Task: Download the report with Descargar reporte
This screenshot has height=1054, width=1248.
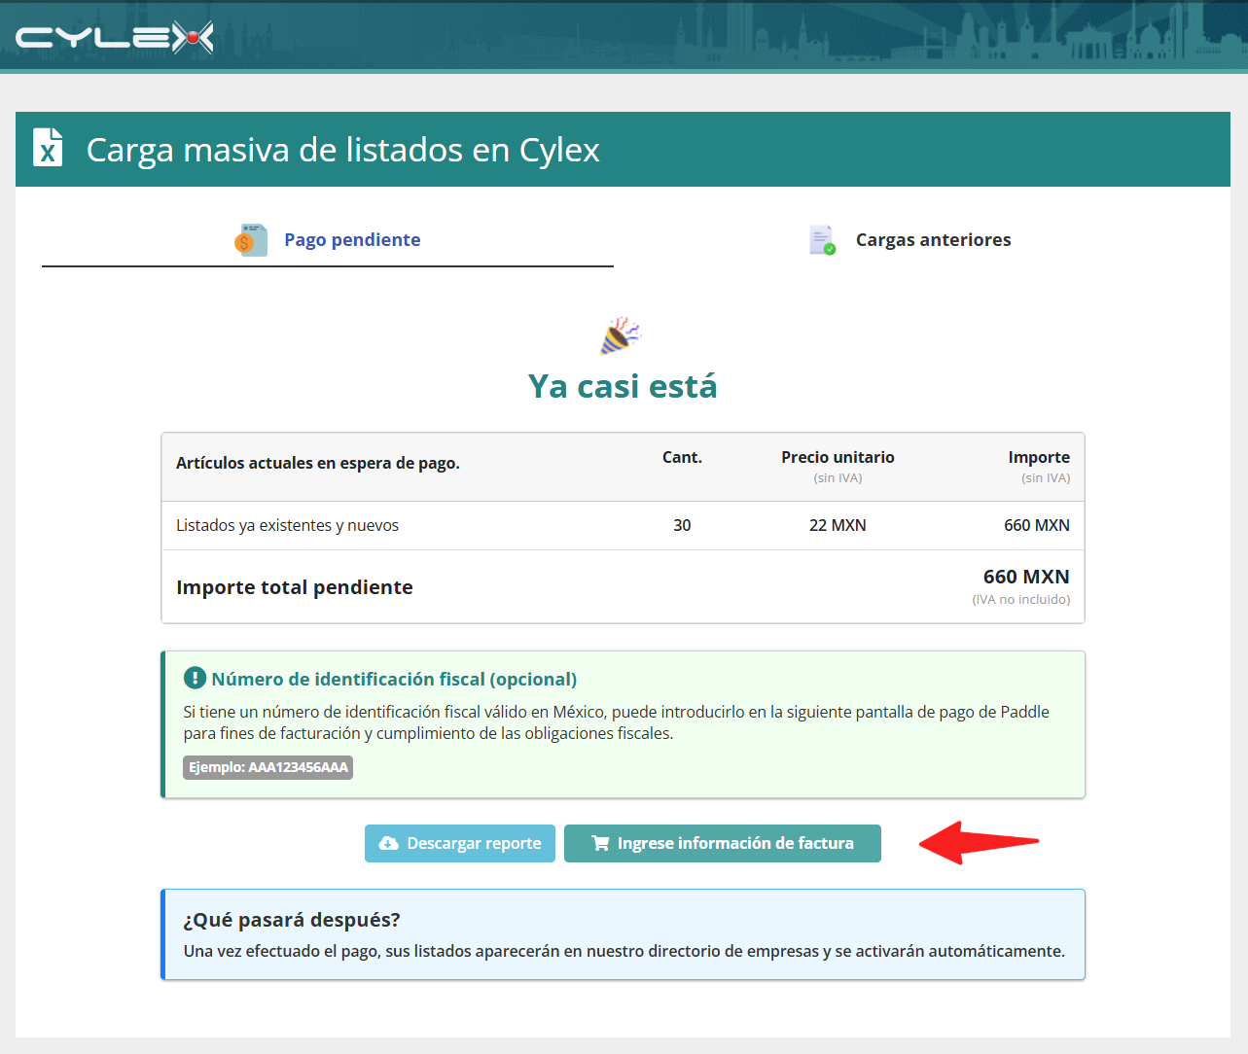Action: [460, 843]
